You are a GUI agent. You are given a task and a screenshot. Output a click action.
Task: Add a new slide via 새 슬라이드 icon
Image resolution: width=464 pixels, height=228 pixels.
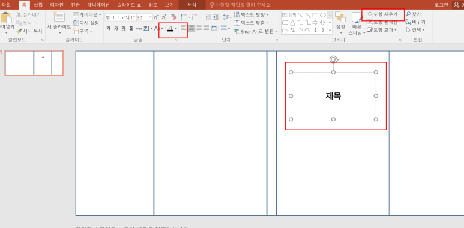point(59,17)
